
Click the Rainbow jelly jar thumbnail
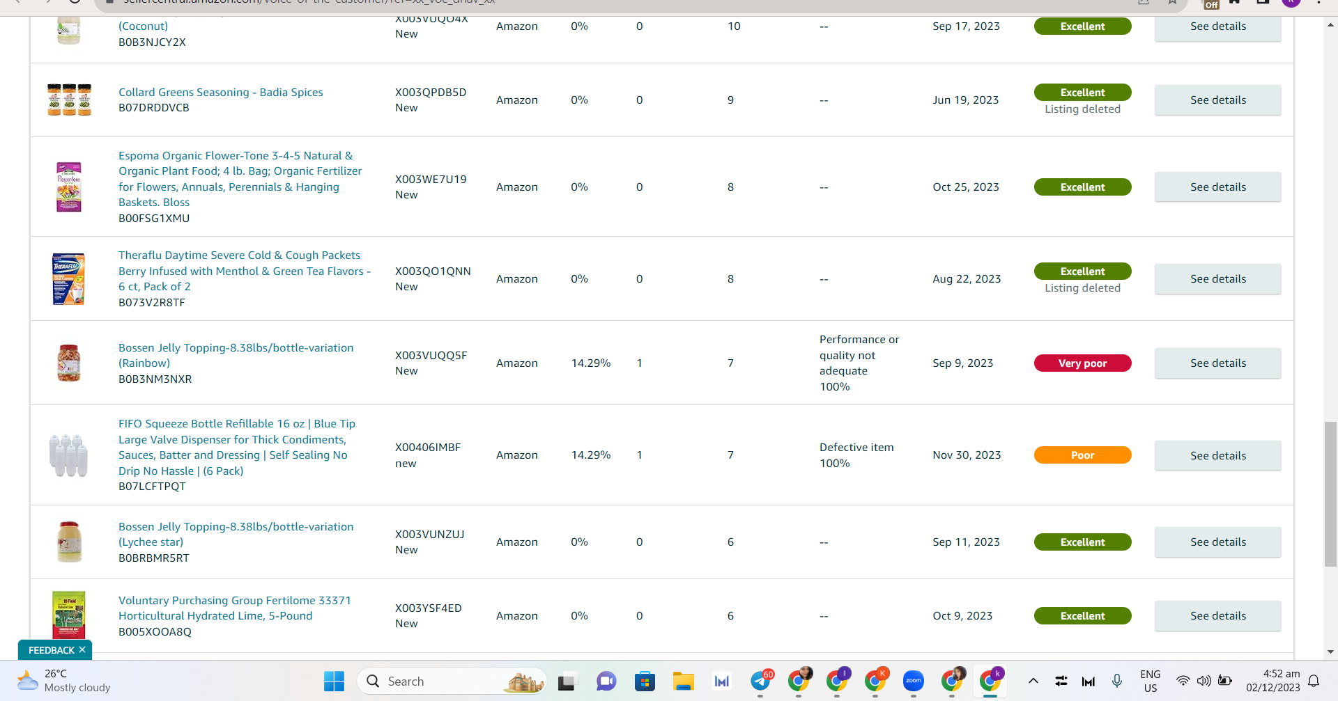(x=69, y=363)
